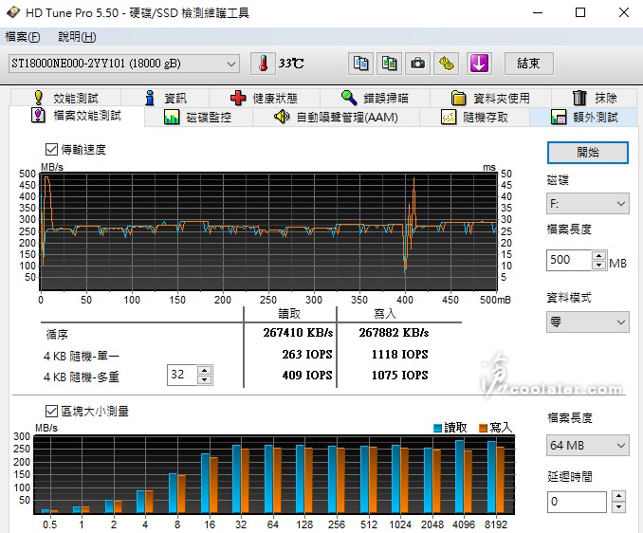Open the 資料夾使用 folder usage tab
The width and height of the screenshot is (643, 533).
pyautogui.click(x=490, y=98)
